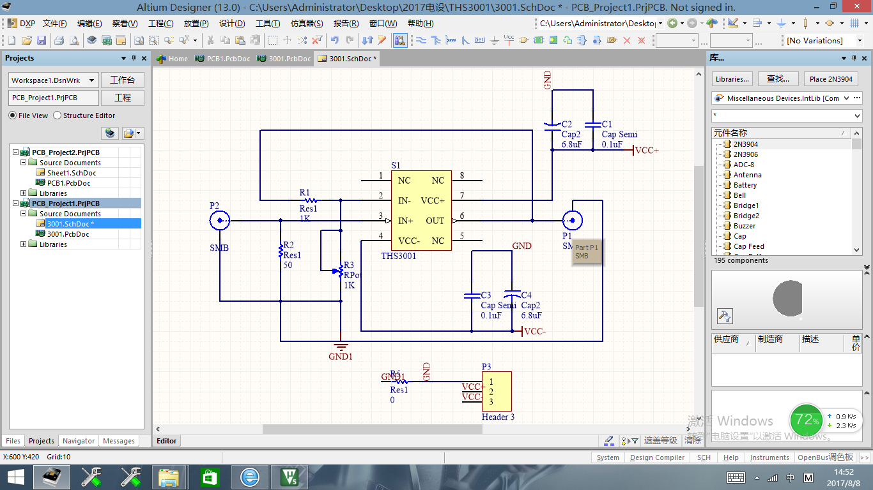Click the red X No ERC icon
The height and width of the screenshot is (490, 873).
coord(626,40)
